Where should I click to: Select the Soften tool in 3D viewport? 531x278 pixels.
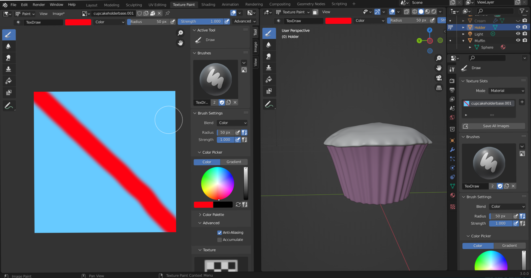(269, 45)
